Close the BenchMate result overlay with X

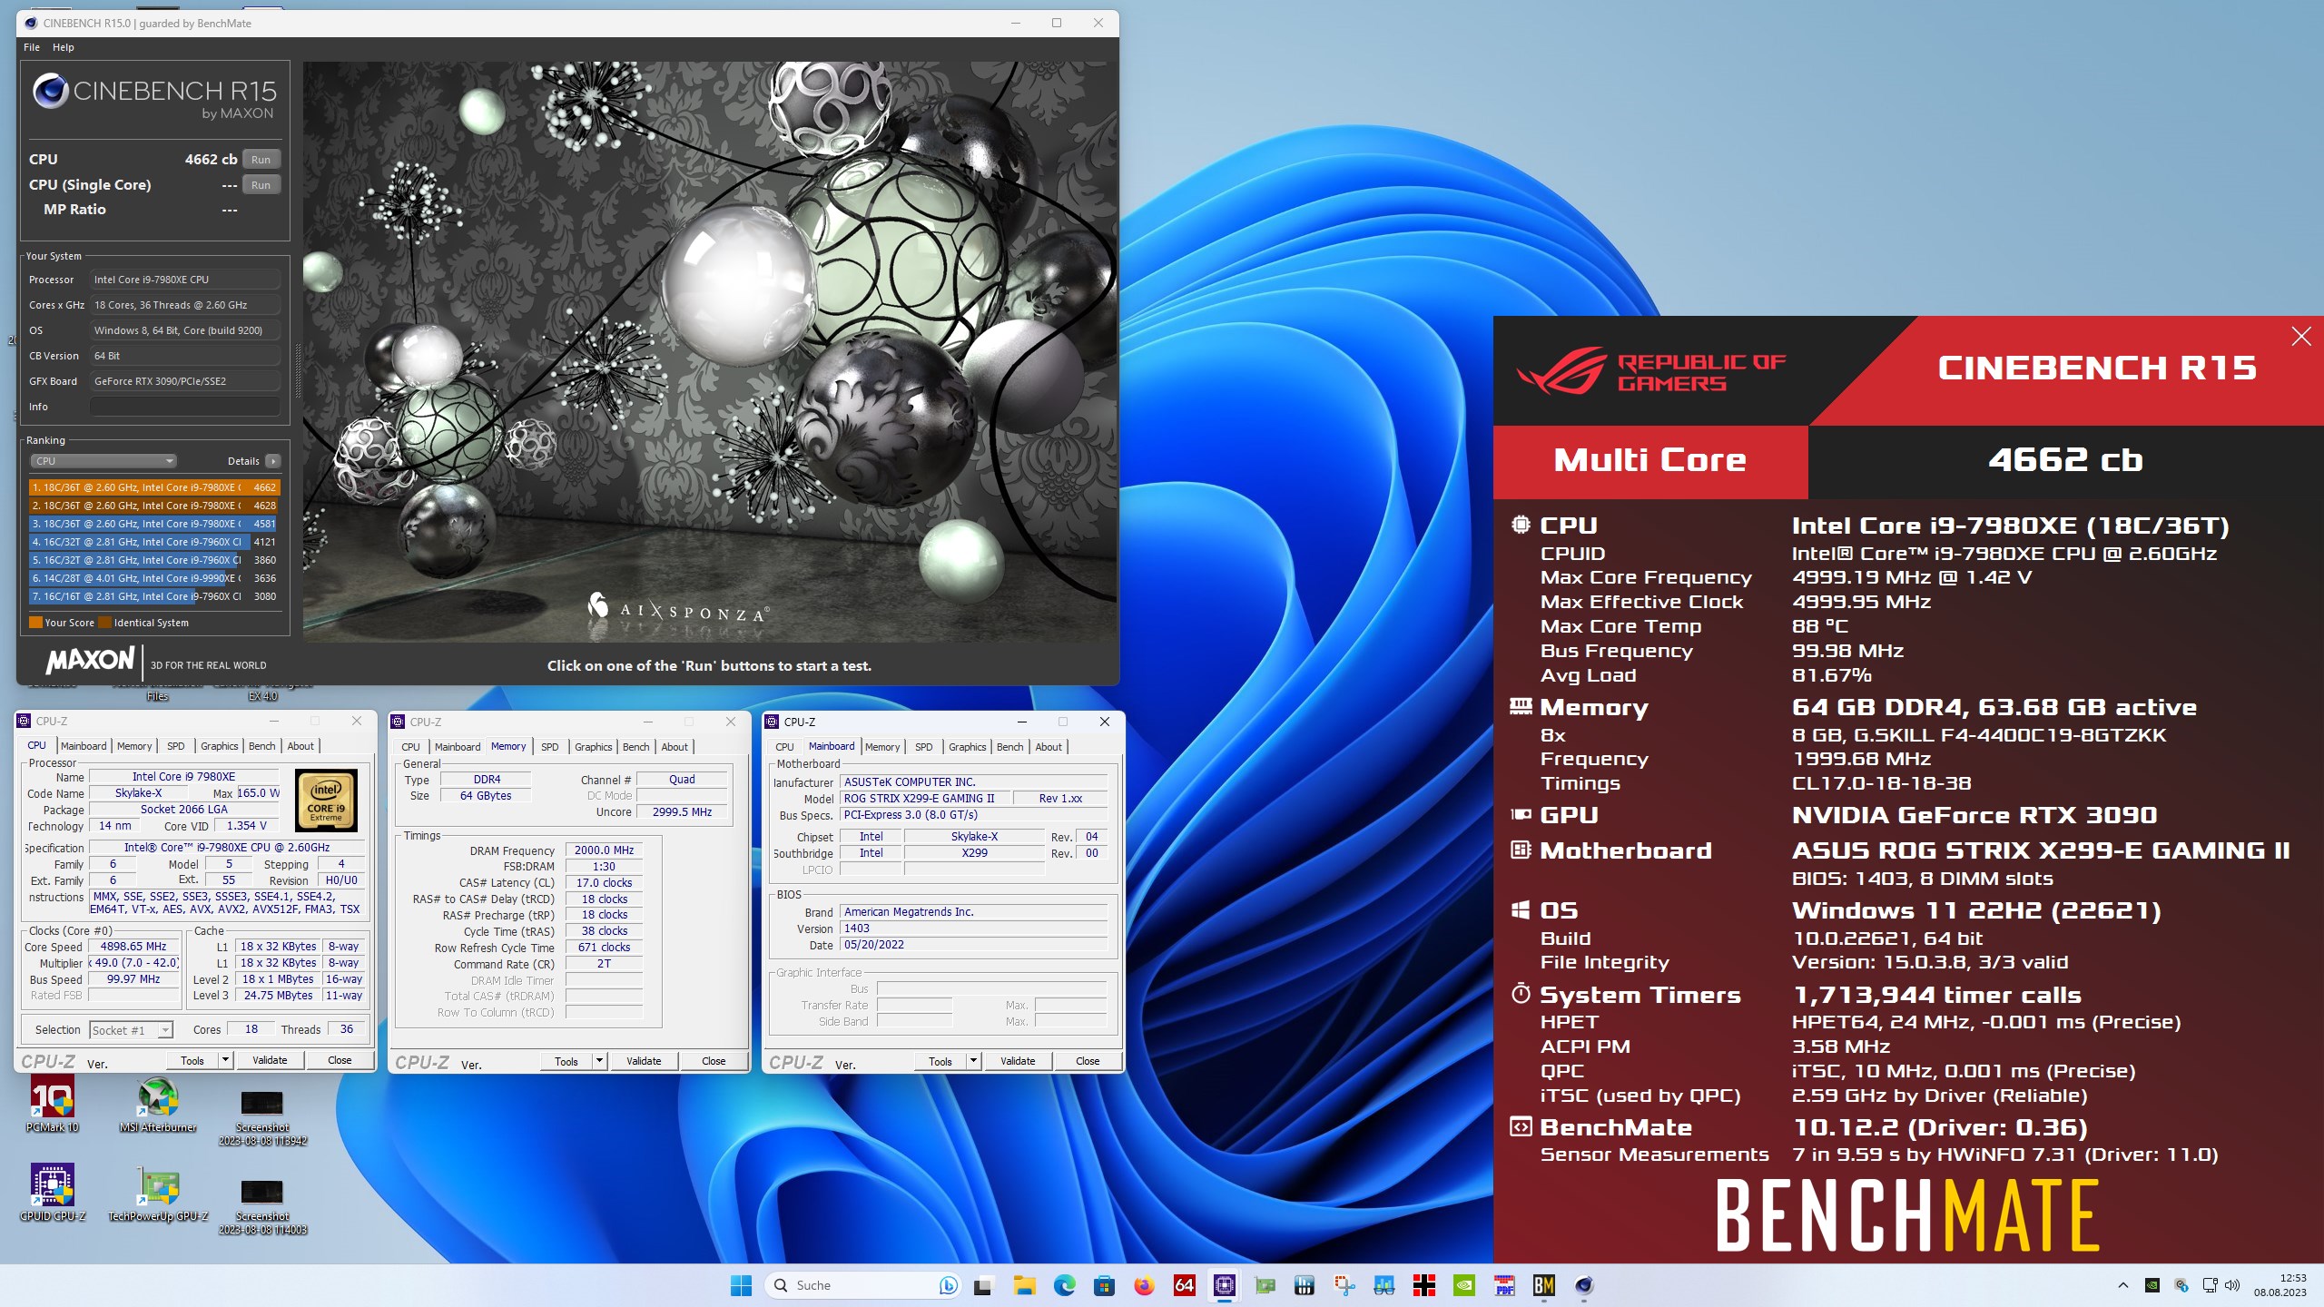(x=2301, y=337)
